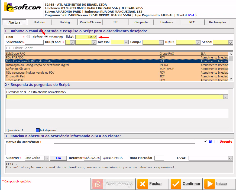Viewport: 236px width, 190px height.
Task: Expand the Local dropdown list
Action: 230,158
